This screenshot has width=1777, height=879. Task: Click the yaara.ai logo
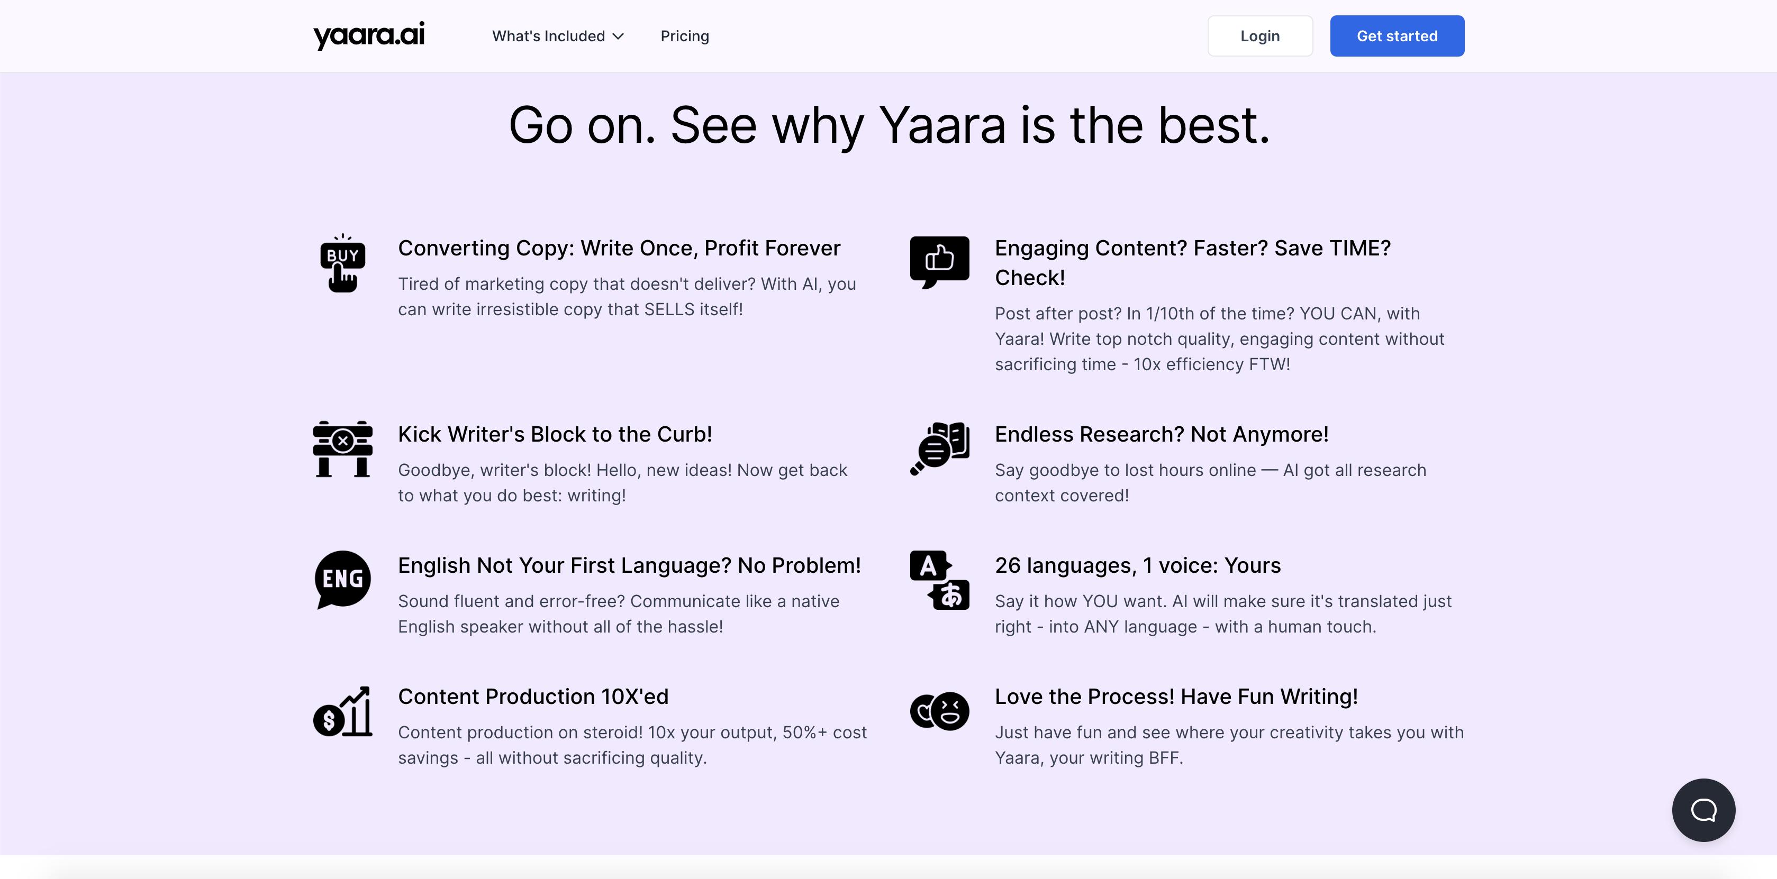pyautogui.click(x=369, y=35)
